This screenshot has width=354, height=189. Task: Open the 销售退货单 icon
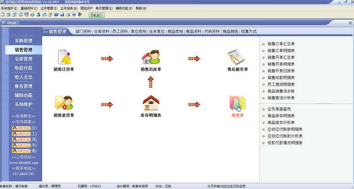tap(64, 103)
